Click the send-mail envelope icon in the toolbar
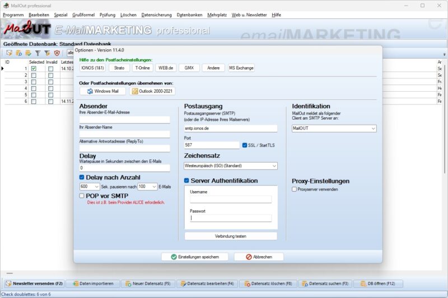 [10, 53]
